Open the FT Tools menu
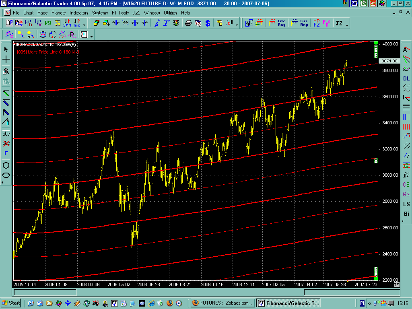This screenshot has width=412, height=309. [x=121, y=13]
